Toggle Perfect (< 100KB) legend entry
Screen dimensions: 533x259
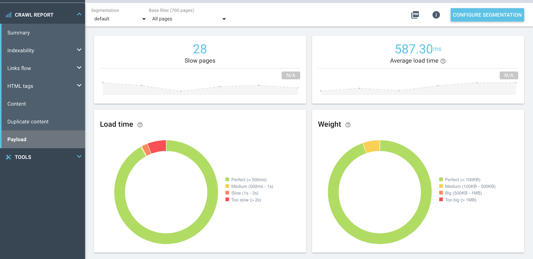pos(460,179)
